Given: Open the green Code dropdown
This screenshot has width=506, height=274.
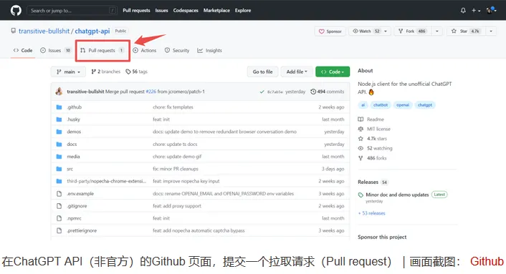Looking at the screenshot, I should click(333, 72).
